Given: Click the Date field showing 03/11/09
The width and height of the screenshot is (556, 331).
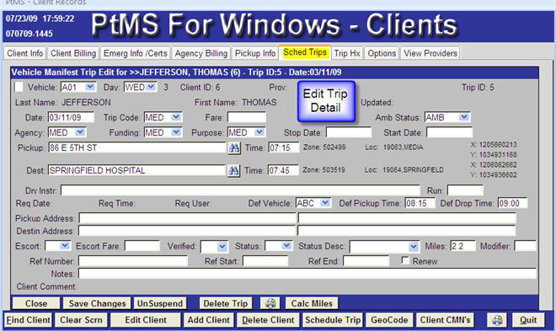Looking at the screenshot, I should (71, 117).
